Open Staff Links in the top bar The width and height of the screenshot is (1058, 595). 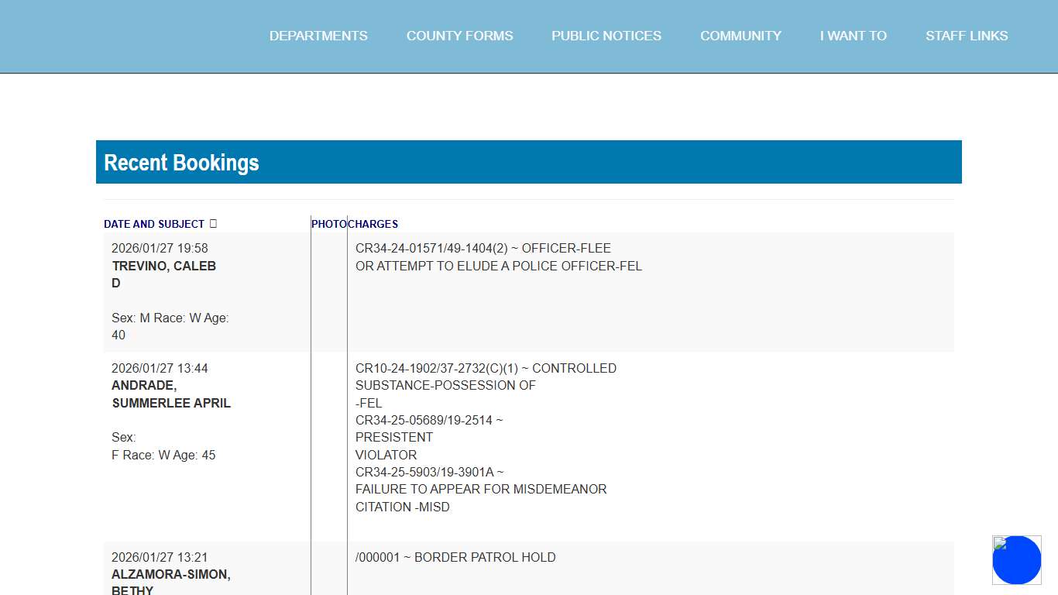pos(967,36)
